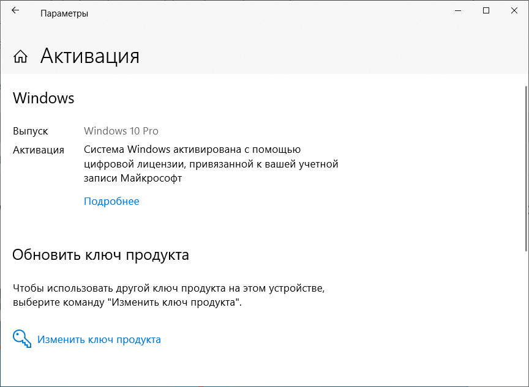The image size is (529, 387).
Task: Click the Активация field label
Action: click(x=39, y=150)
